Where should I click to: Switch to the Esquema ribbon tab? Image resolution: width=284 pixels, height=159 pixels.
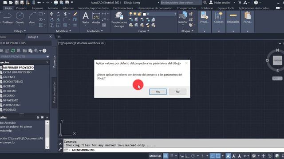37,8
